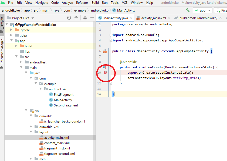The image size is (227, 161).
Task: Click the fragment_first.xml file icon in the tree
Action: pyautogui.click(x=41, y=148)
